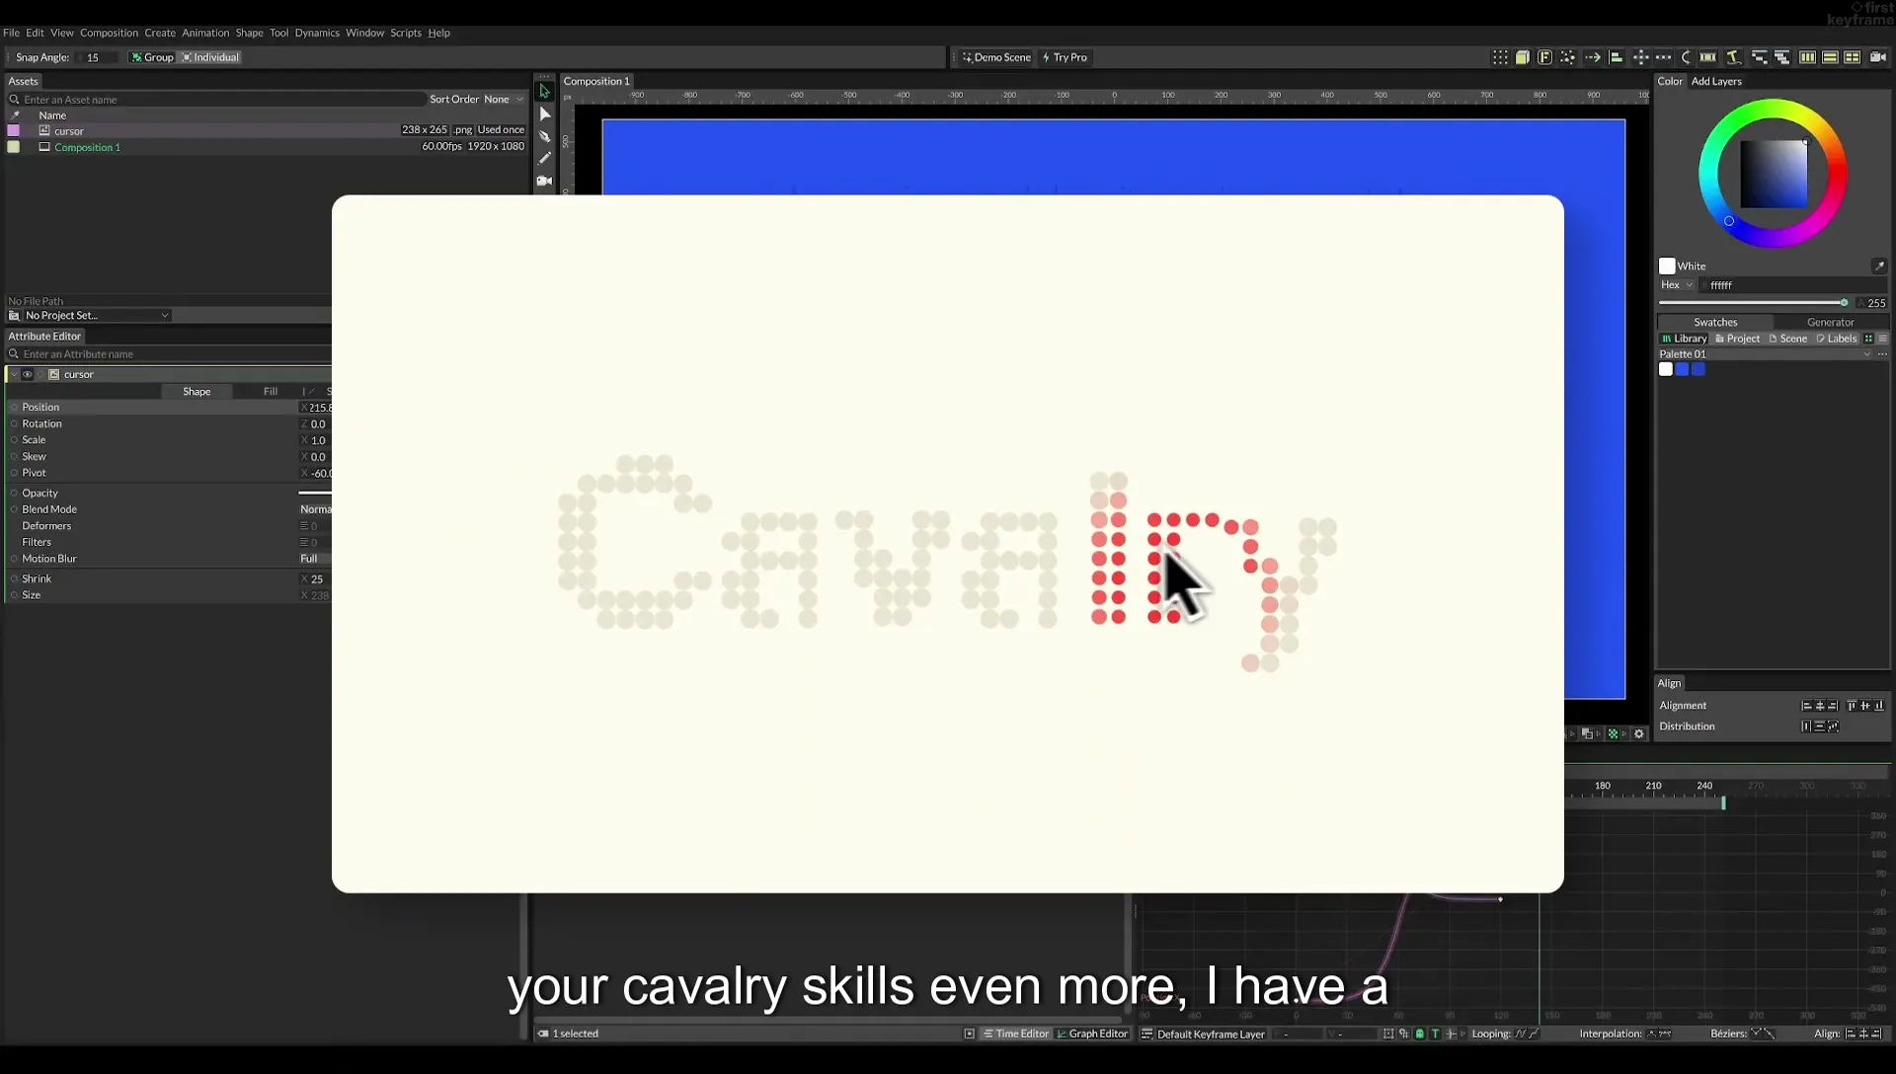Click the eyedropper icon beside White
Viewport: 1896px width, 1074px height.
click(x=1879, y=266)
